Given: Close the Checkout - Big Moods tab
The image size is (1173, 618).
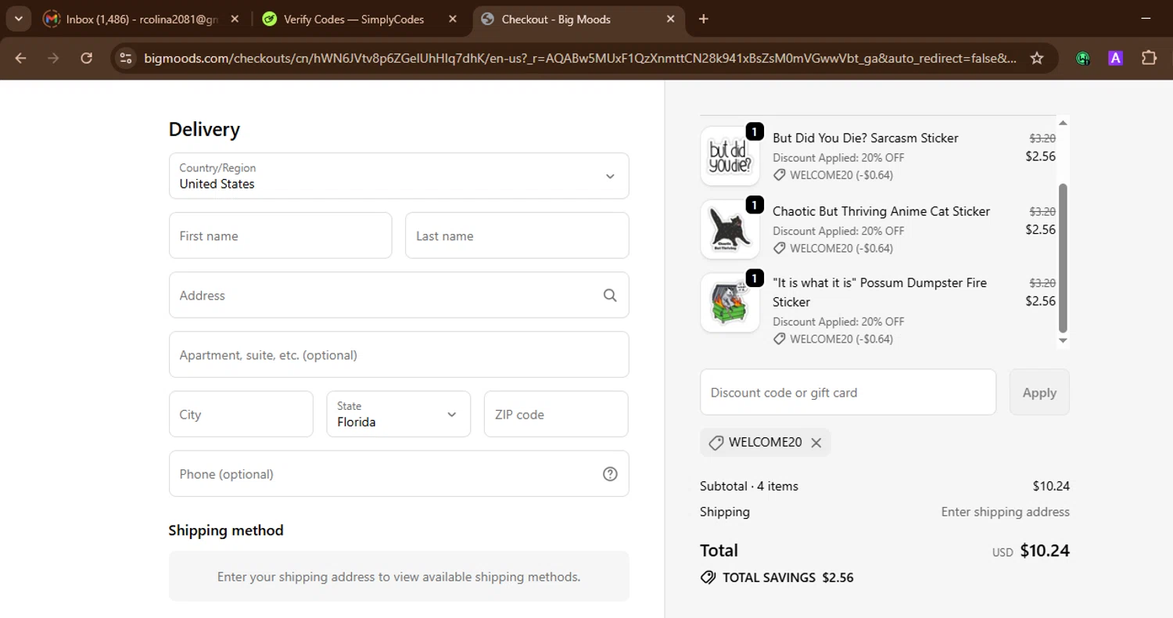Looking at the screenshot, I should [x=670, y=19].
